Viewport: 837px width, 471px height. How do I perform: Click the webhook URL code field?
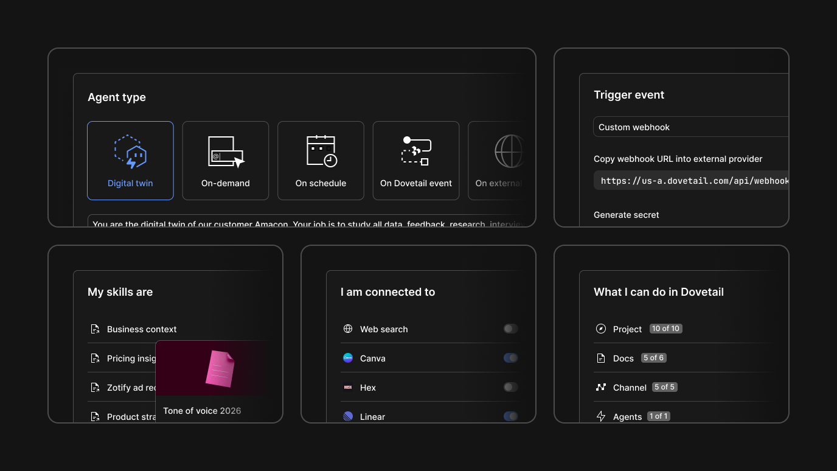click(x=691, y=181)
